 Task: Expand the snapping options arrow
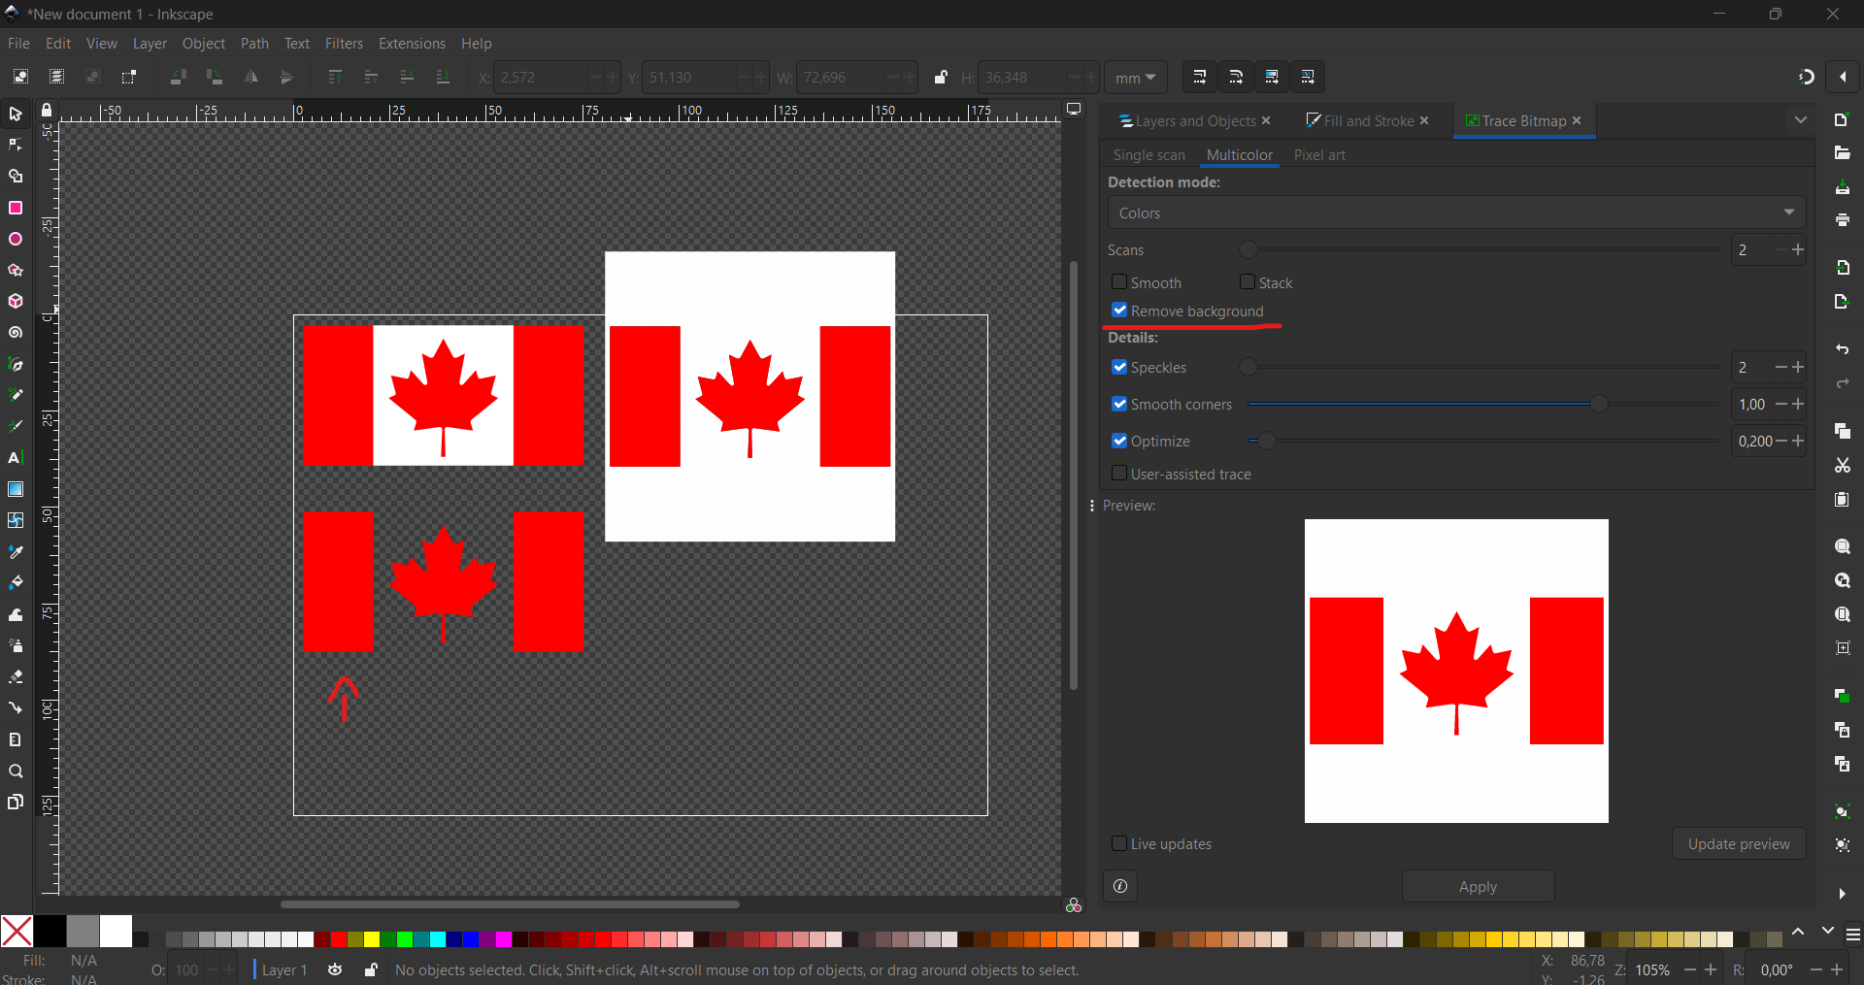pyautogui.click(x=1843, y=77)
